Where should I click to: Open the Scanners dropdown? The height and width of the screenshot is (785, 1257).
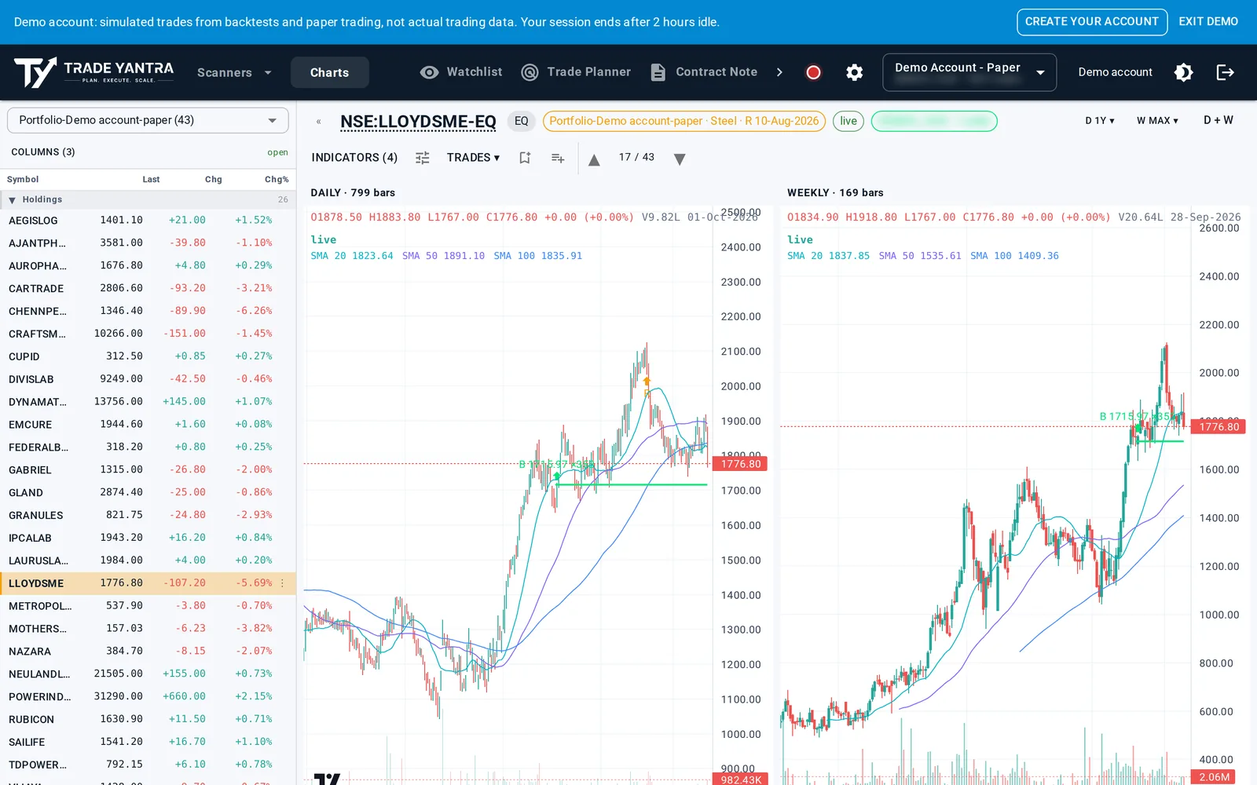coord(234,72)
